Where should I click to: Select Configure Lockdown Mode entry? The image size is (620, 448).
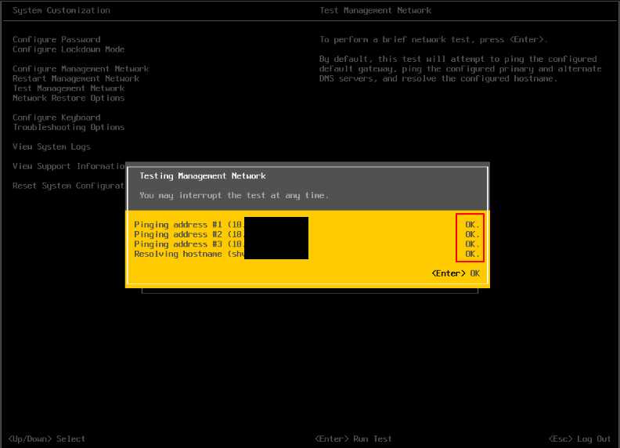pyautogui.click(x=68, y=49)
